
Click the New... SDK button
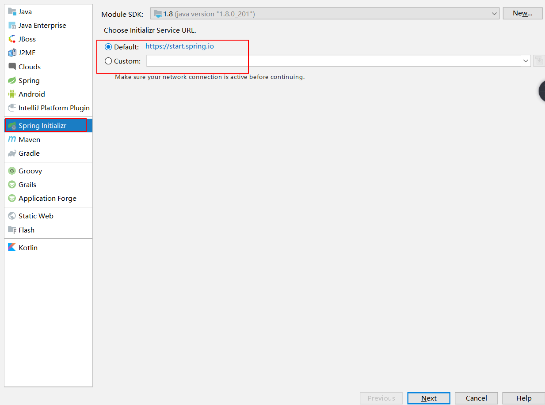522,13
